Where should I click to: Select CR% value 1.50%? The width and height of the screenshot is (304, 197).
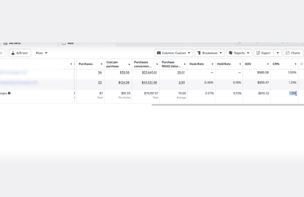pyautogui.click(x=292, y=72)
